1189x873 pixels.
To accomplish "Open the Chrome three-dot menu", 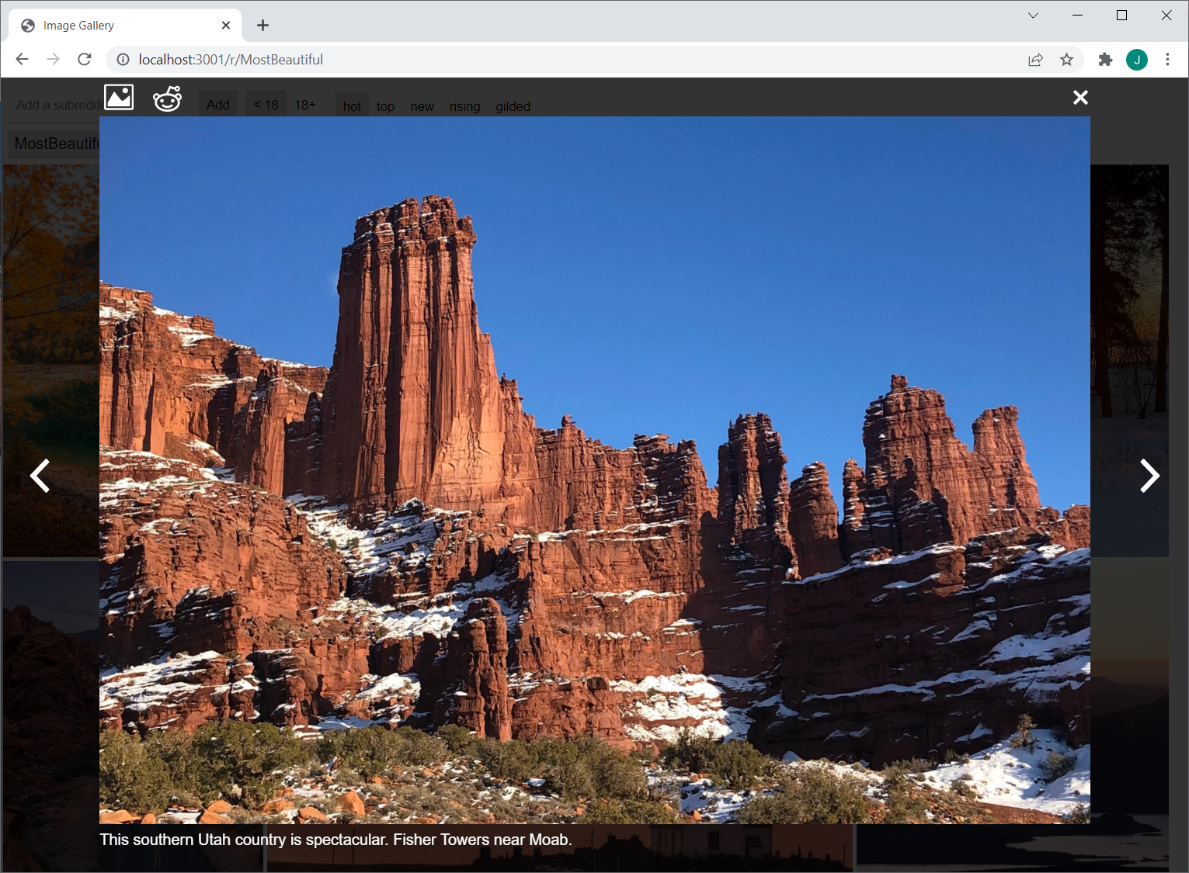I will point(1167,60).
